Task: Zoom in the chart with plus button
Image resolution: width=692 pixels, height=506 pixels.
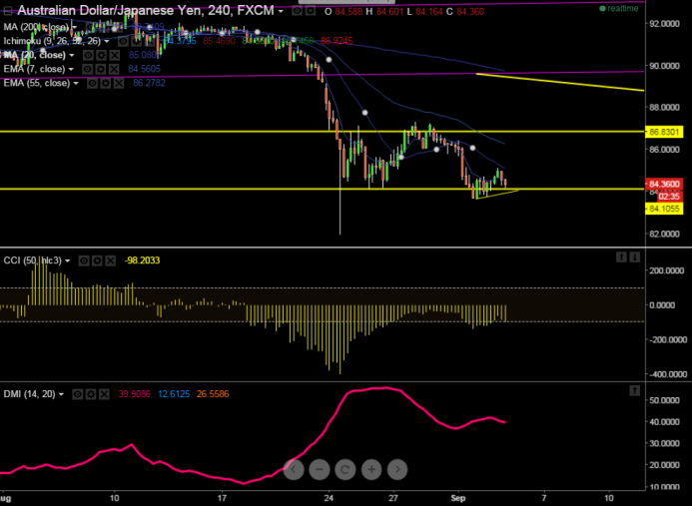Action: pos(371,469)
